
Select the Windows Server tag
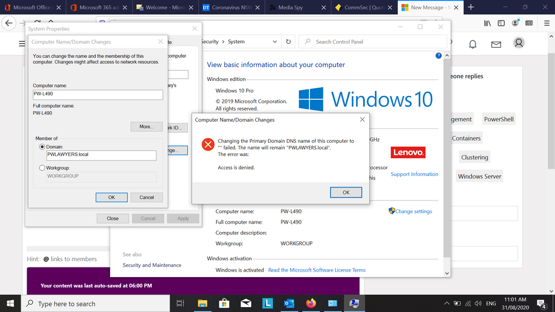coord(479,177)
